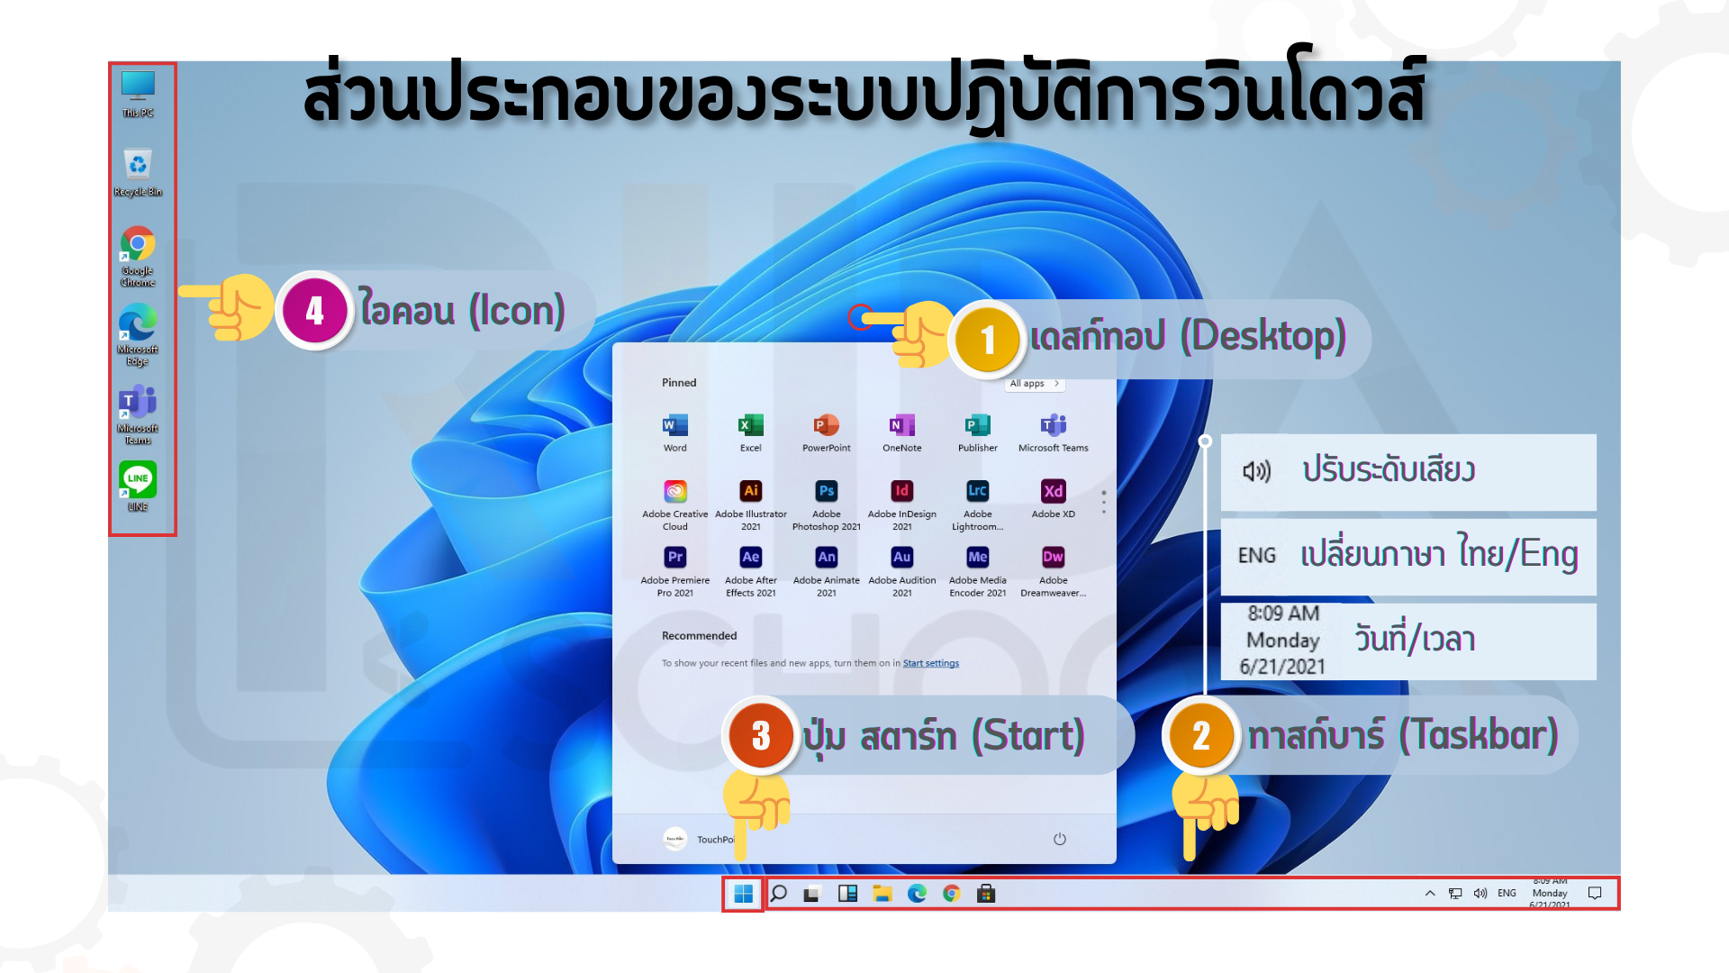The image size is (1729, 973).
Task: Open OneNote in the pinned section
Action: click(x=902, y=432)
